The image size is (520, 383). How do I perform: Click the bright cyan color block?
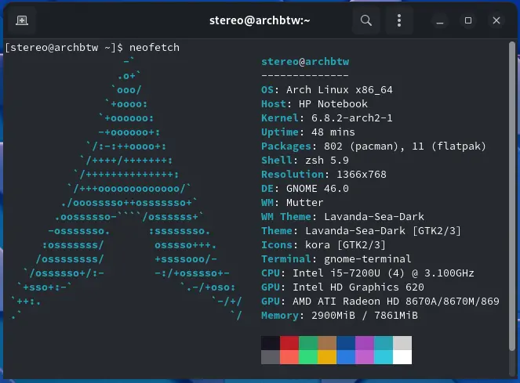click(384, 357)
